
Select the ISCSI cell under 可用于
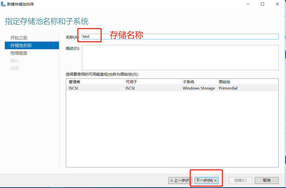click(130, 88)
